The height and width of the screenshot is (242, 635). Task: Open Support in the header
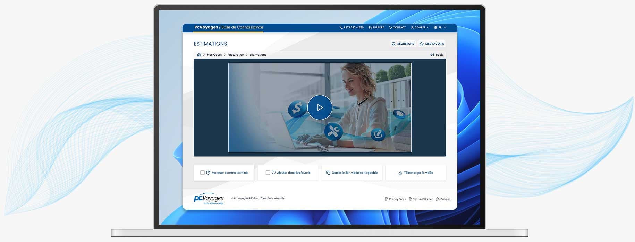pos(376,27)
